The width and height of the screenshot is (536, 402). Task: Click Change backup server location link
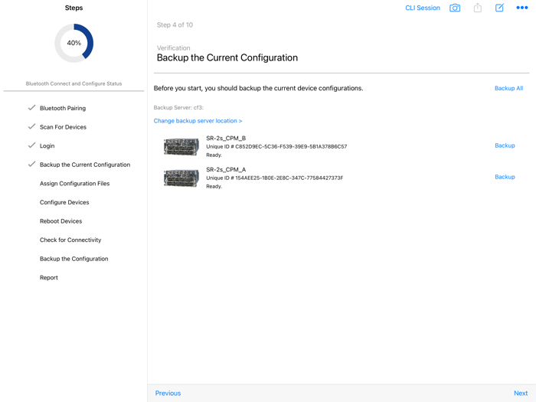click(198, 121)
